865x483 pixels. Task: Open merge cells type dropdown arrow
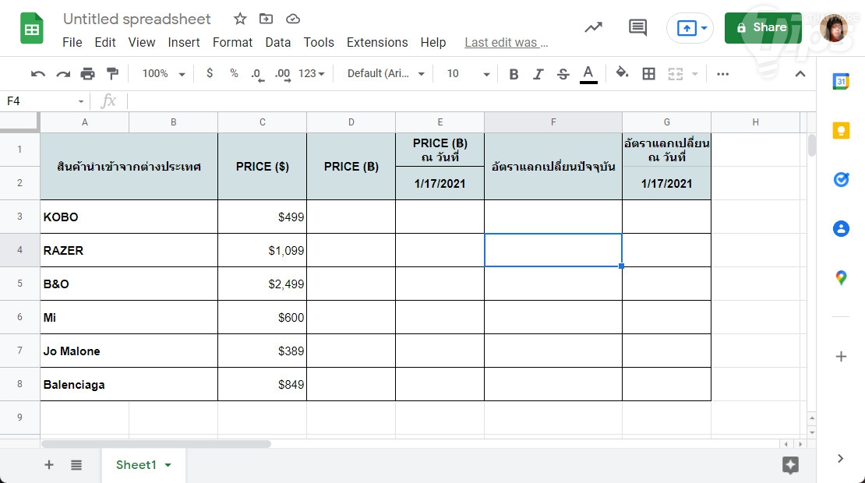(694, 74)
